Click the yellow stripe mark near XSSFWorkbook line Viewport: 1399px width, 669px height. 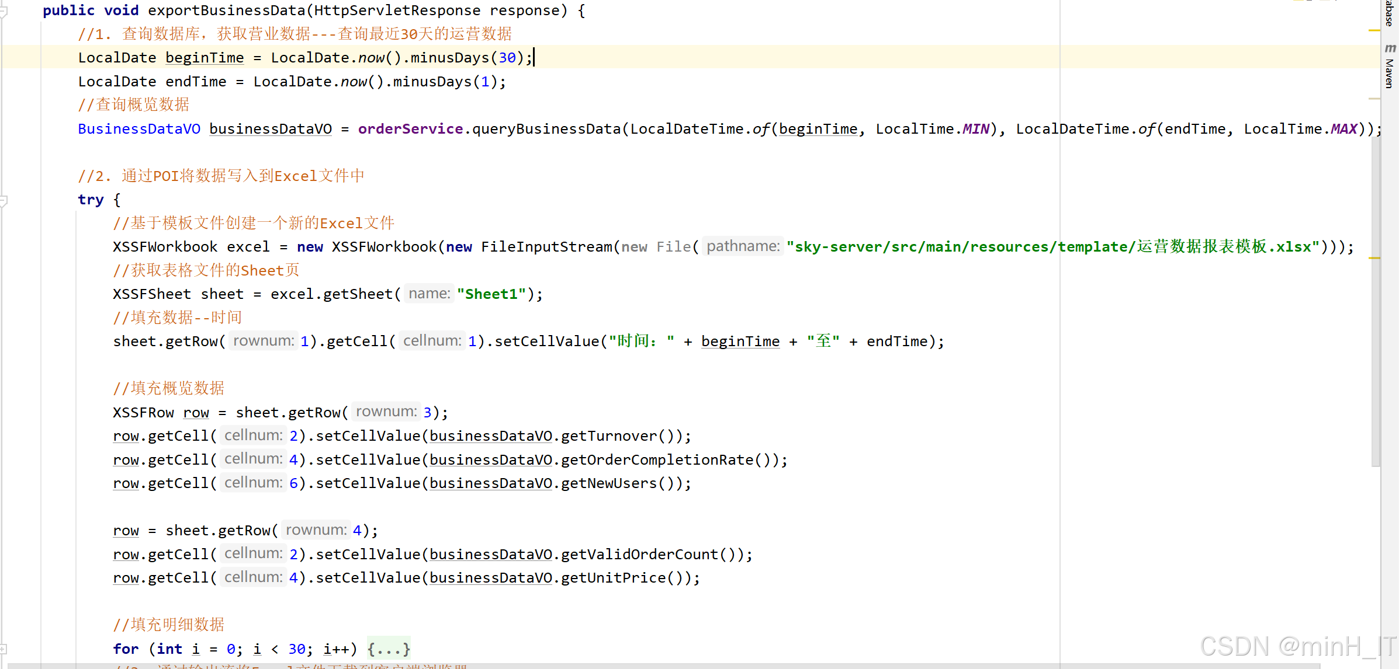(1374, 257)
